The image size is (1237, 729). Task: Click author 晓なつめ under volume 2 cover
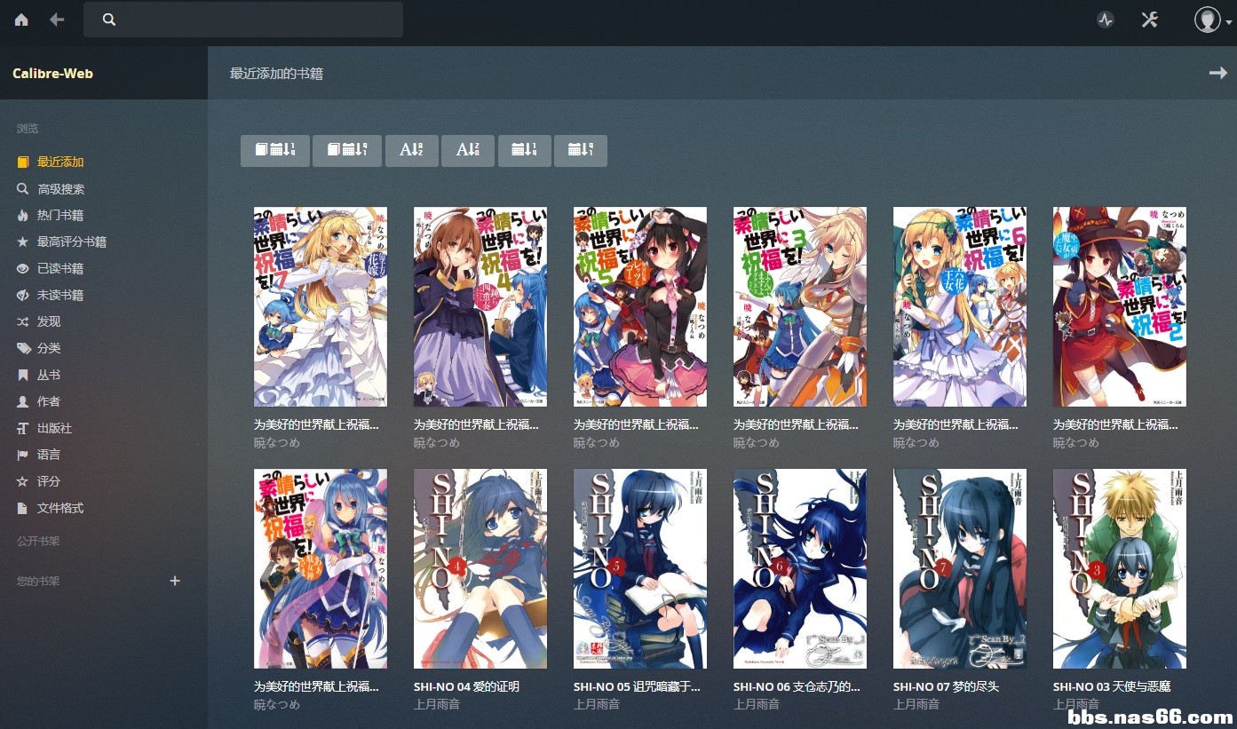1076,442
